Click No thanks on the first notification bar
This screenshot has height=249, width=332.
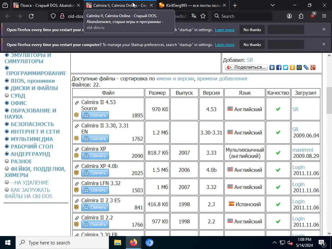pyautogui.click(x=252, y=30)
